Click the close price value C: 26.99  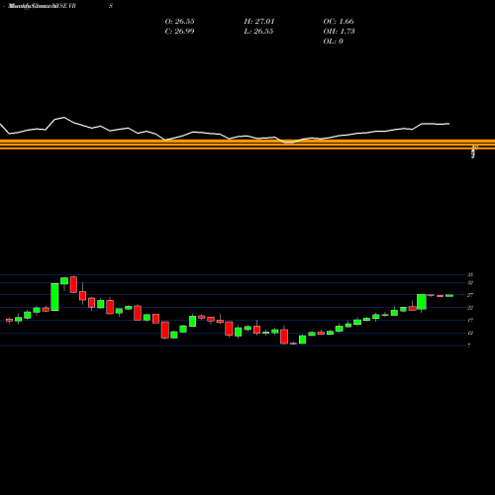[x=179, y=32]
